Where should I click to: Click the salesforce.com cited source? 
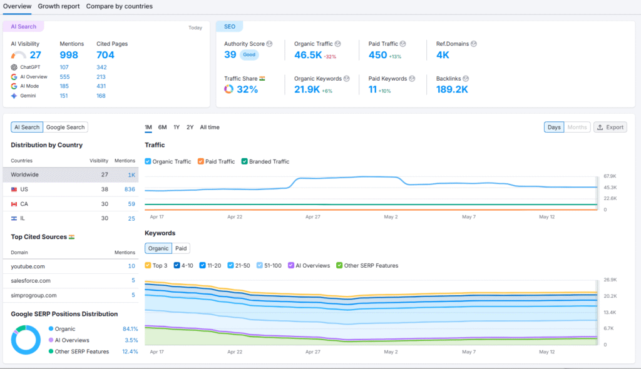pyautogui.click(x=31, y=281)
